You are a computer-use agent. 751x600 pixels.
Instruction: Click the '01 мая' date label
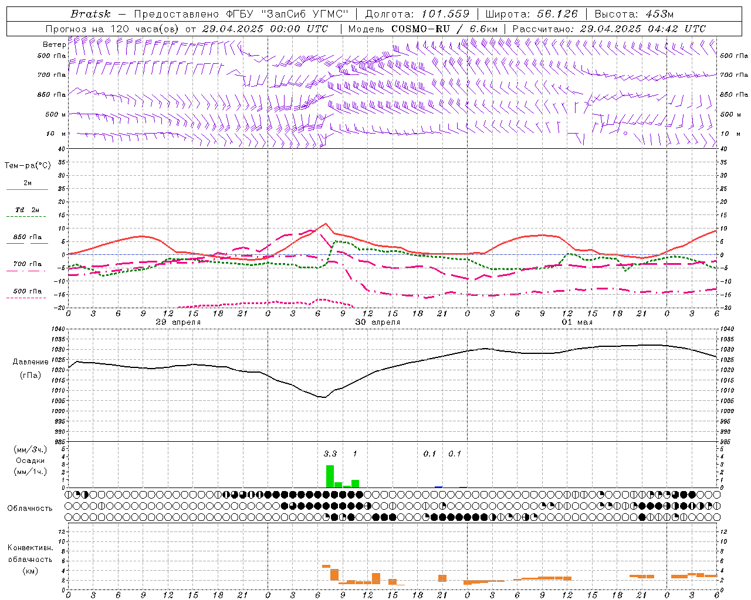[x=577, y=322]
